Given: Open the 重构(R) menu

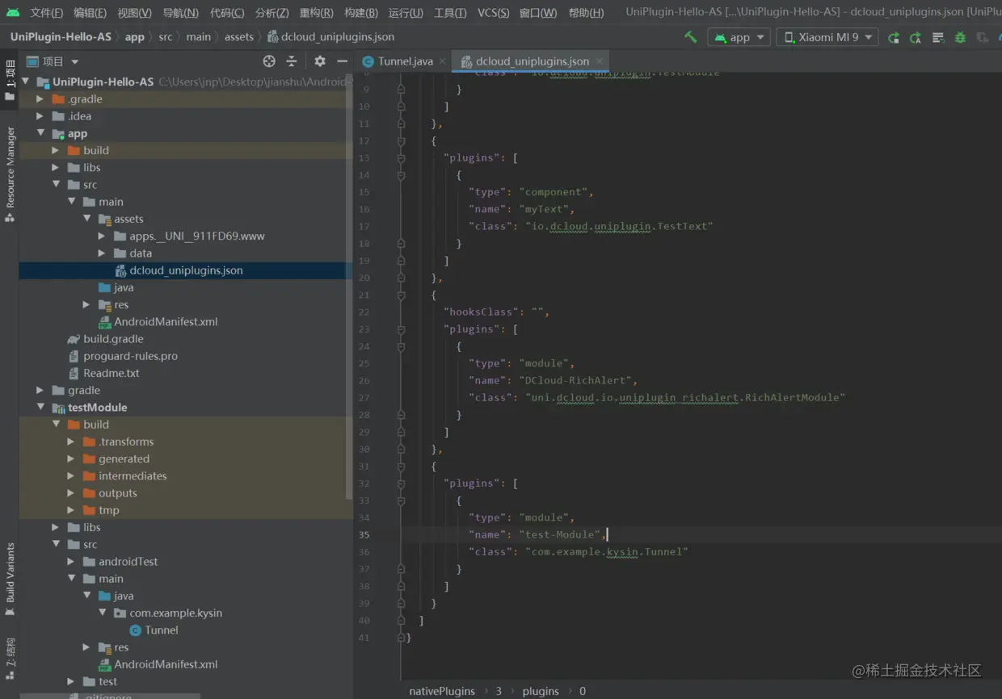Looking at the screenshot, I should pyautogui.click(x=316, y=12).
